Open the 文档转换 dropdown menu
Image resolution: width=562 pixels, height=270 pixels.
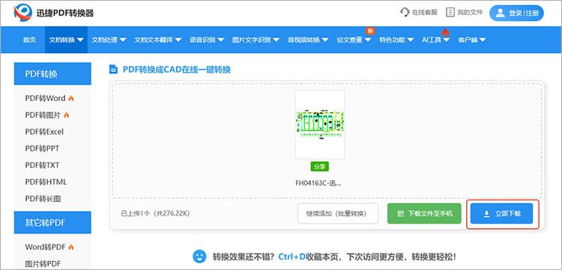pos(66,40)
